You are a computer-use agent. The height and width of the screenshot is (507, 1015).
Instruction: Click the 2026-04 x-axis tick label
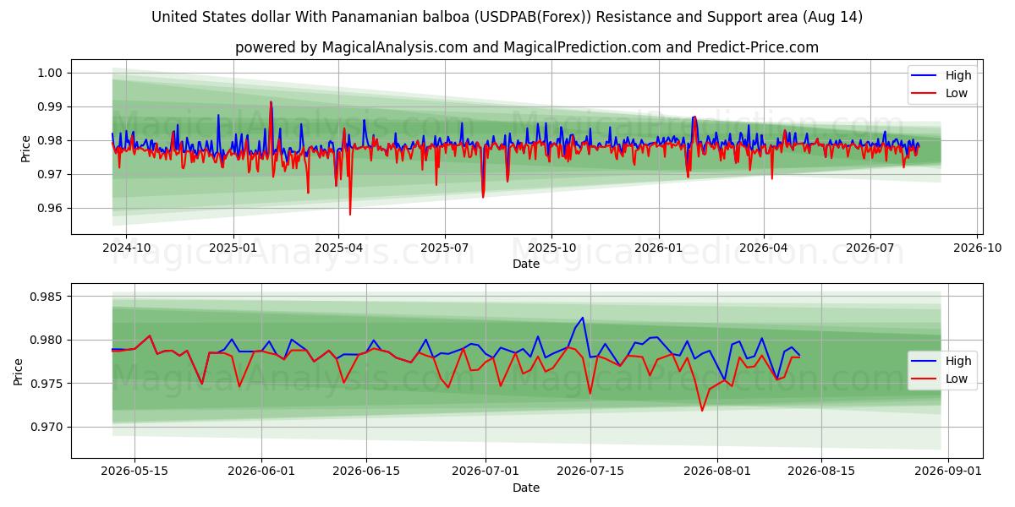[764, 248]
